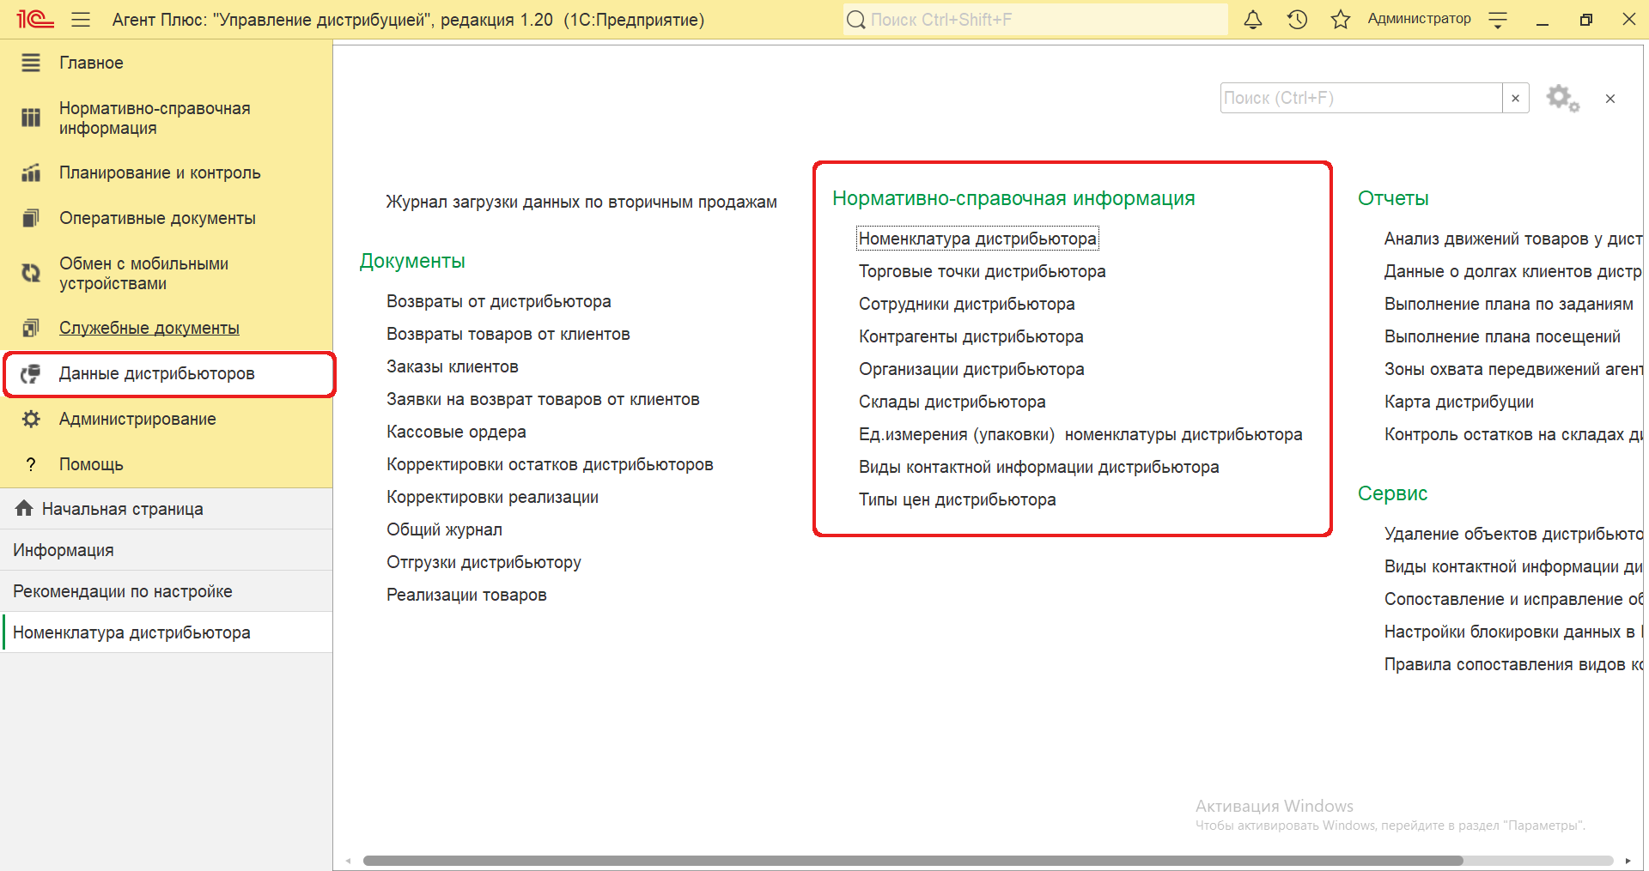Open the Служебные документы section
The height and width of the screenshot is (871, 1649).
point(149,328)
